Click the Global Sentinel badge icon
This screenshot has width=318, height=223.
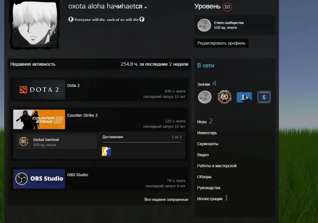pos(24,141)
